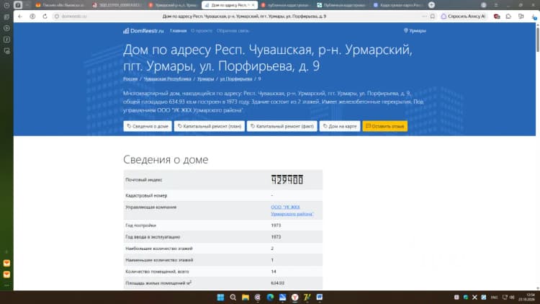Image resolution: width=540 pixels, height=304 pixels.
Task: Click the page vertical scrollbar
Action: tap(538, 40)
